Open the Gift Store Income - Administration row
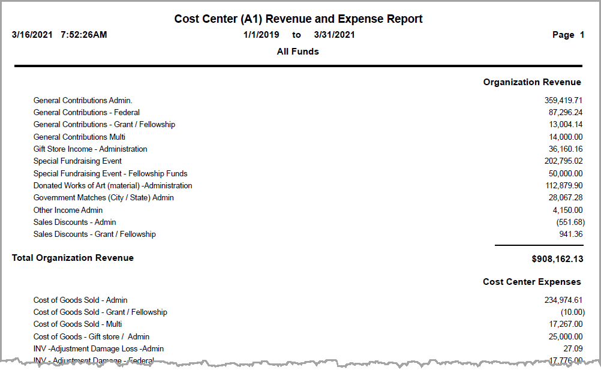This screenshot has height=370, width=601. 91,149
